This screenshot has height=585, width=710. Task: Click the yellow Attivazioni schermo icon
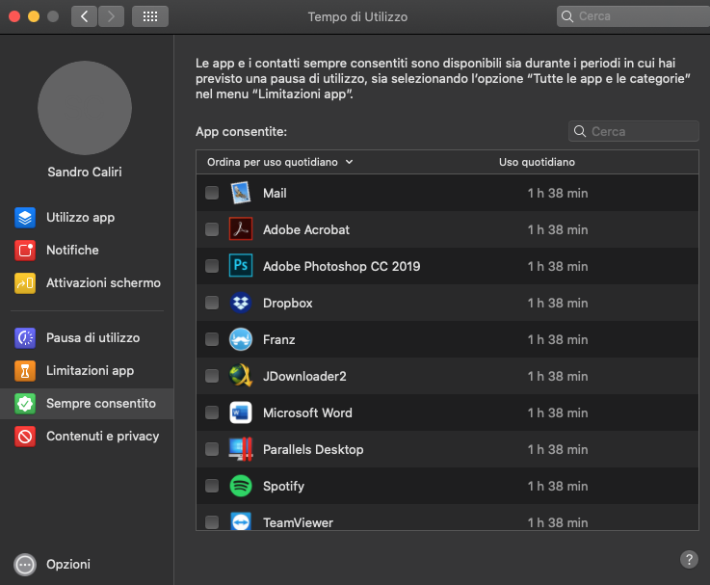coord(25,283)
